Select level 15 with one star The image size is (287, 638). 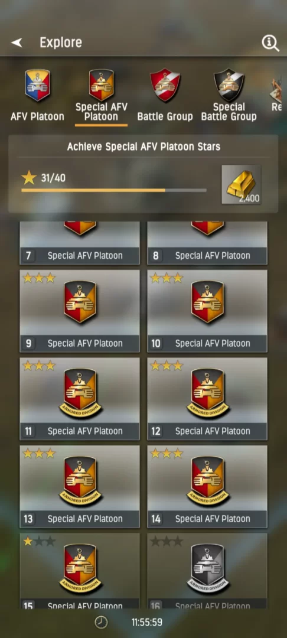point(80,571)
